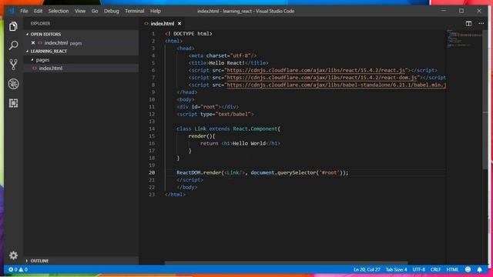The image size is (493, 277).
Task: Change UTF-8 file encoding
Action: click(x=418, y=269)
